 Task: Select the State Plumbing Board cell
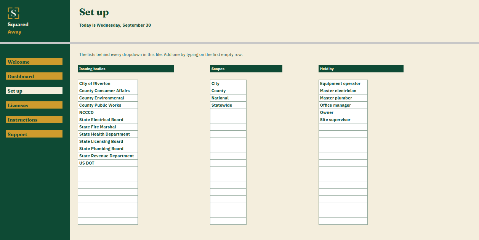(108, 149)
